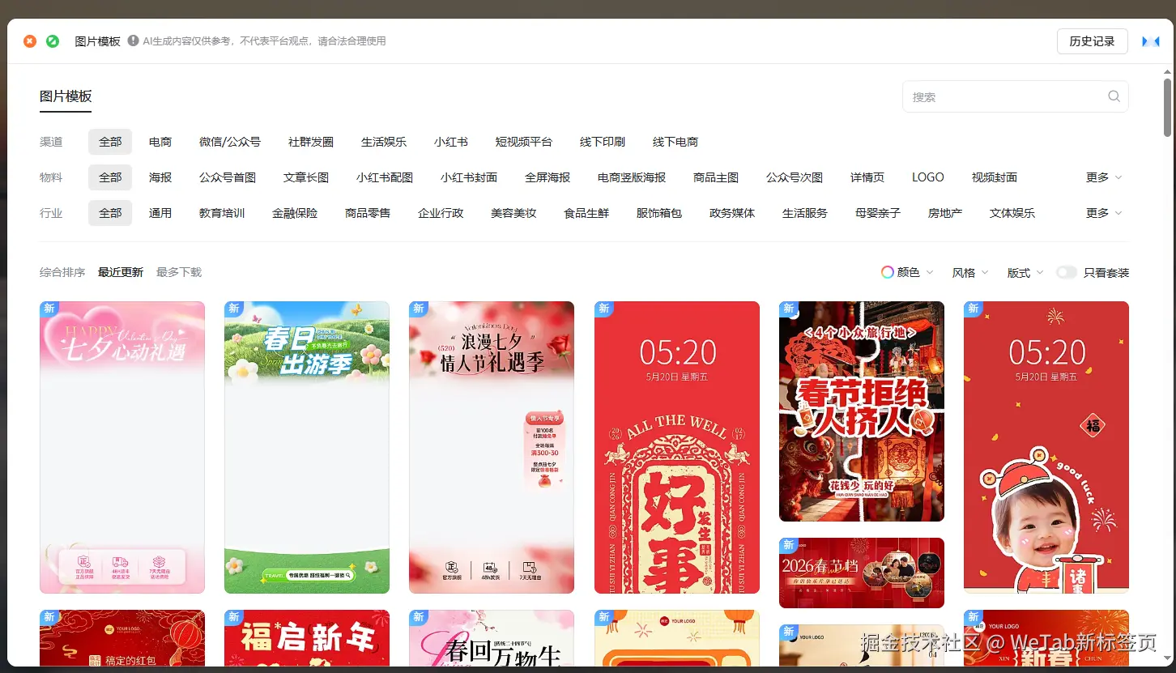This screenshot has height=673, width=1176.
Task: Filter channel by 社群发圈
Action: click(311, 142)
